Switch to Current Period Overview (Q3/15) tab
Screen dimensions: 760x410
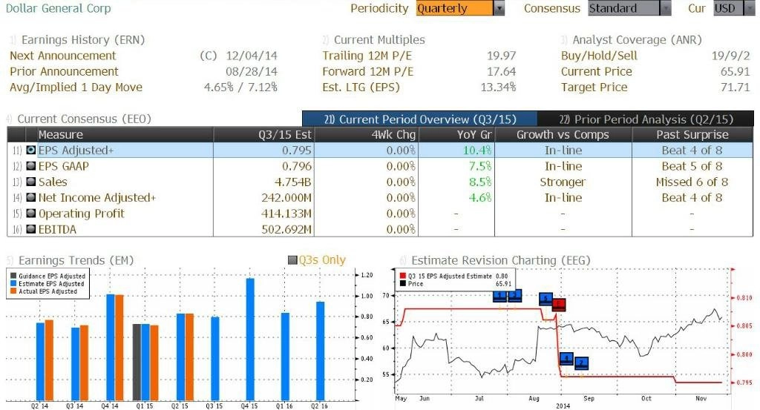(420, 119)
